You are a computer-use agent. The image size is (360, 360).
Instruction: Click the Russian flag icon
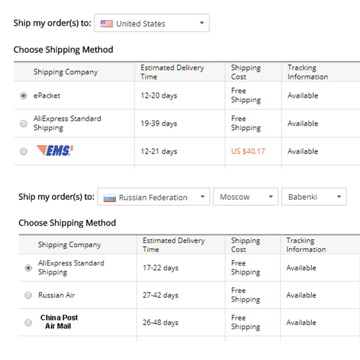point(110,198)
